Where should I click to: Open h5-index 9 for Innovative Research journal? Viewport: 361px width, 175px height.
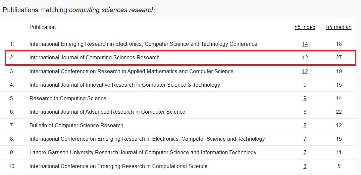pyautogui.click(x=305, y=85)
